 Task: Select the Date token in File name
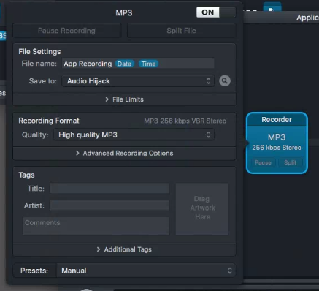(124, 64)
